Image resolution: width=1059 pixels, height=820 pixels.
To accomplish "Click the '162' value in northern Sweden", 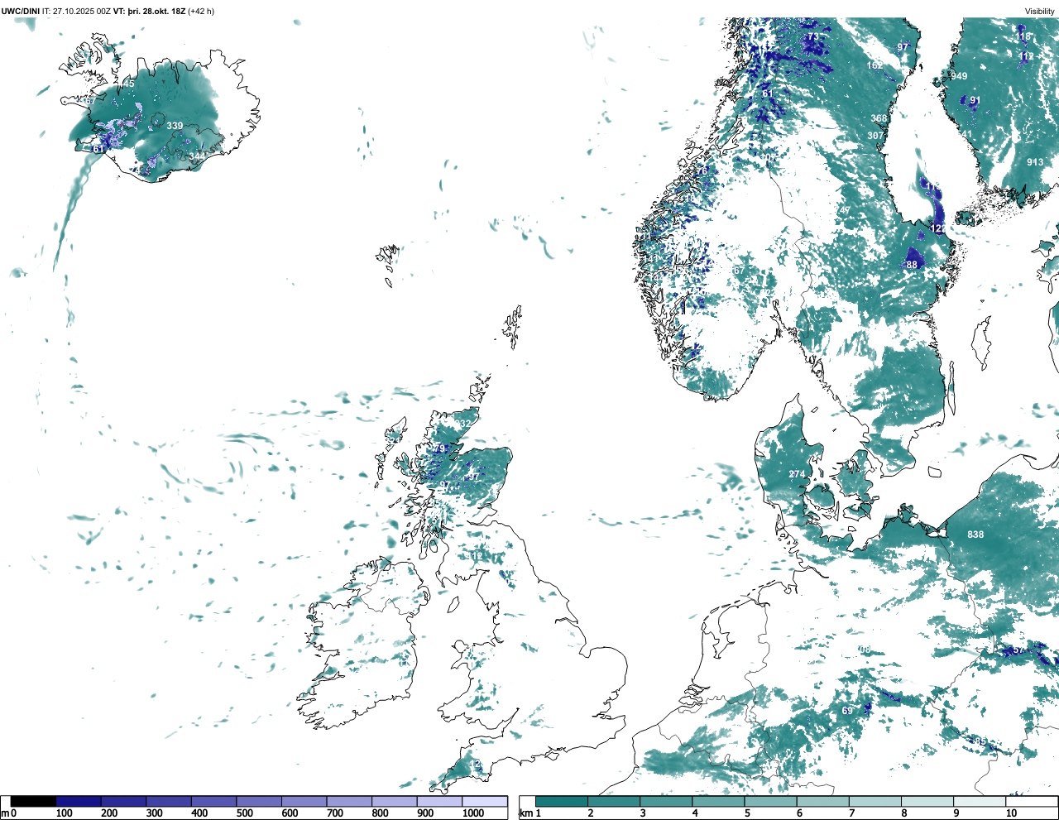I will (875, 65).
